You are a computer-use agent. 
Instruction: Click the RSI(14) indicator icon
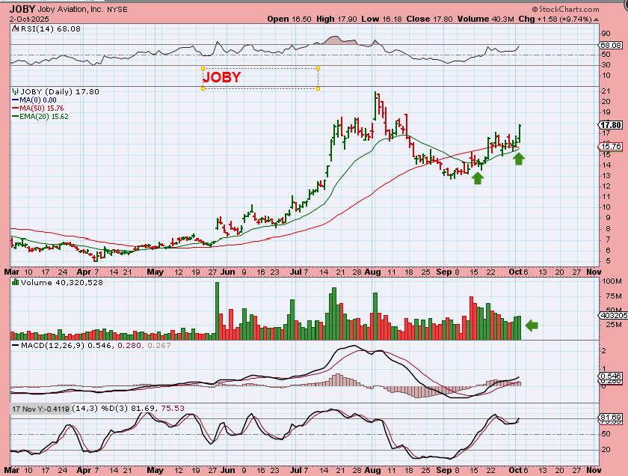(x=15, y=29)
